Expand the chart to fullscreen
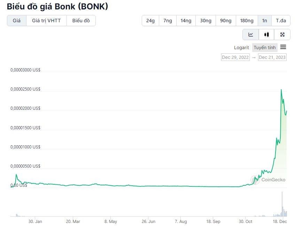This screenshot has width=295, height=231. pos(282,34)
